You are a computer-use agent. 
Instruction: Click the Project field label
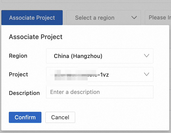point(18,75)
